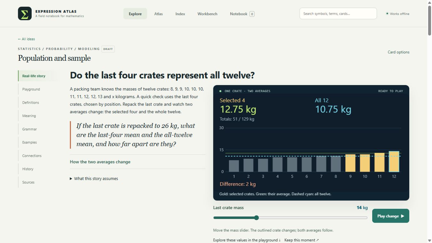Jump to the Definitions section
This screenshot has height=243, width=432.
coord(39,103)
